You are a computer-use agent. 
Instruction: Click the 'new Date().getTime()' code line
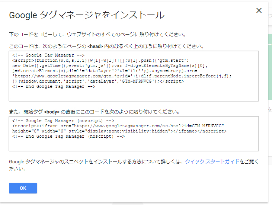pyautogui.click(x=110, y=65)
